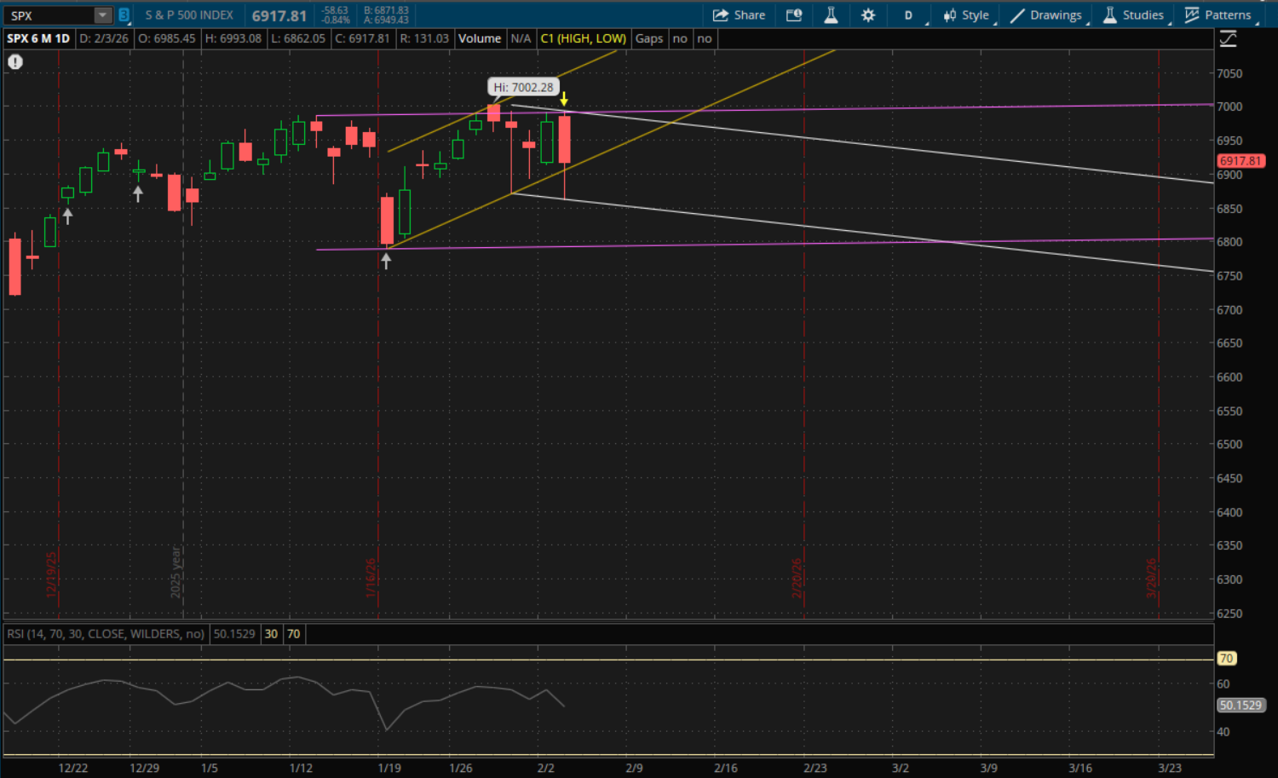The width and height of the screenshot is (1278, 778).
Task: Click the exclamation warning icon on chart
Action: [15, 62]
